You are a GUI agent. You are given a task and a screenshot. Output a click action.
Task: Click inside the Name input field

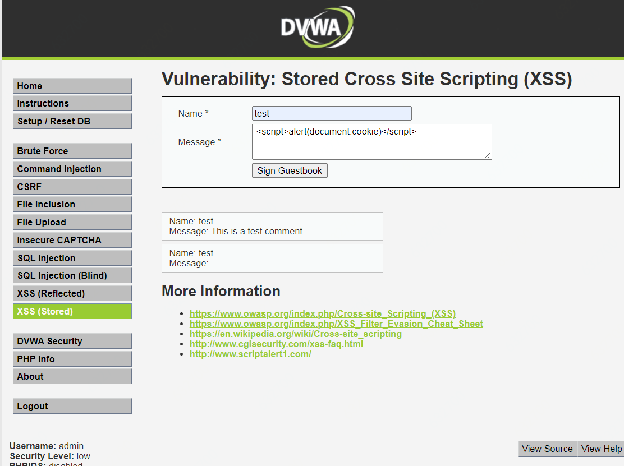331,113
